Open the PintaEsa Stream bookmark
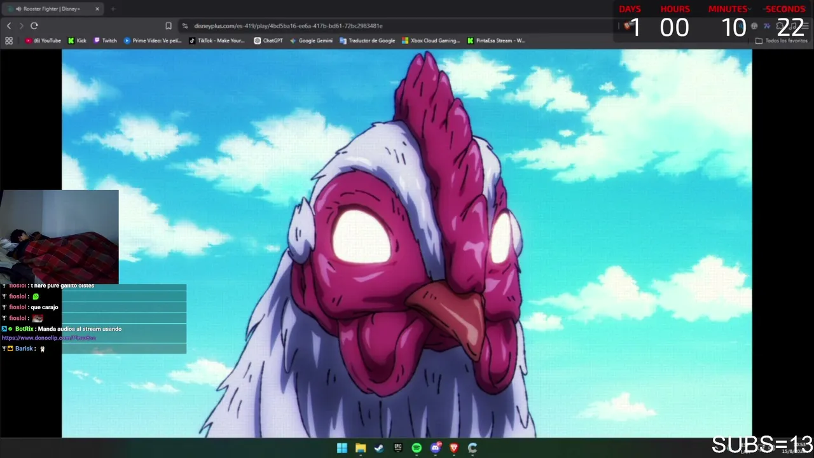 [x=496, y=40]
